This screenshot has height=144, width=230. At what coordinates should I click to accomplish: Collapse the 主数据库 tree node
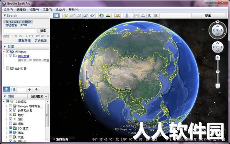coord(4,101)
